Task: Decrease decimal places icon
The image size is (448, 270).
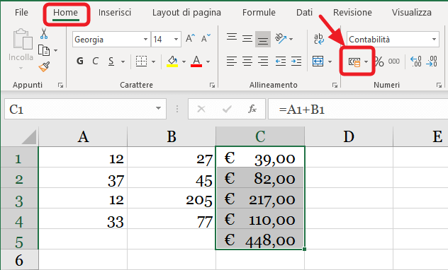Action: (x=431, y=61)
